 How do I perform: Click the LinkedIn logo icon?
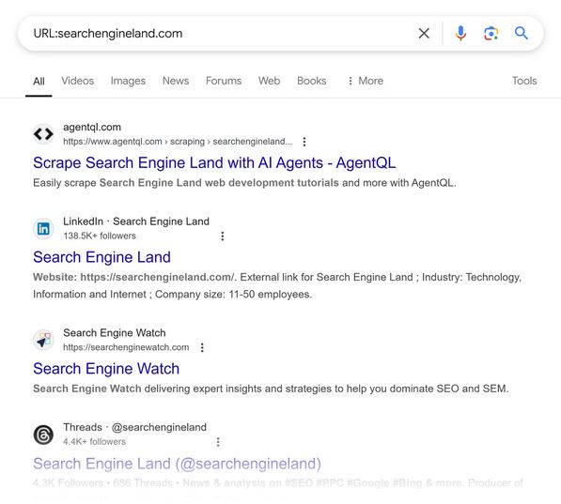[43, 228]
